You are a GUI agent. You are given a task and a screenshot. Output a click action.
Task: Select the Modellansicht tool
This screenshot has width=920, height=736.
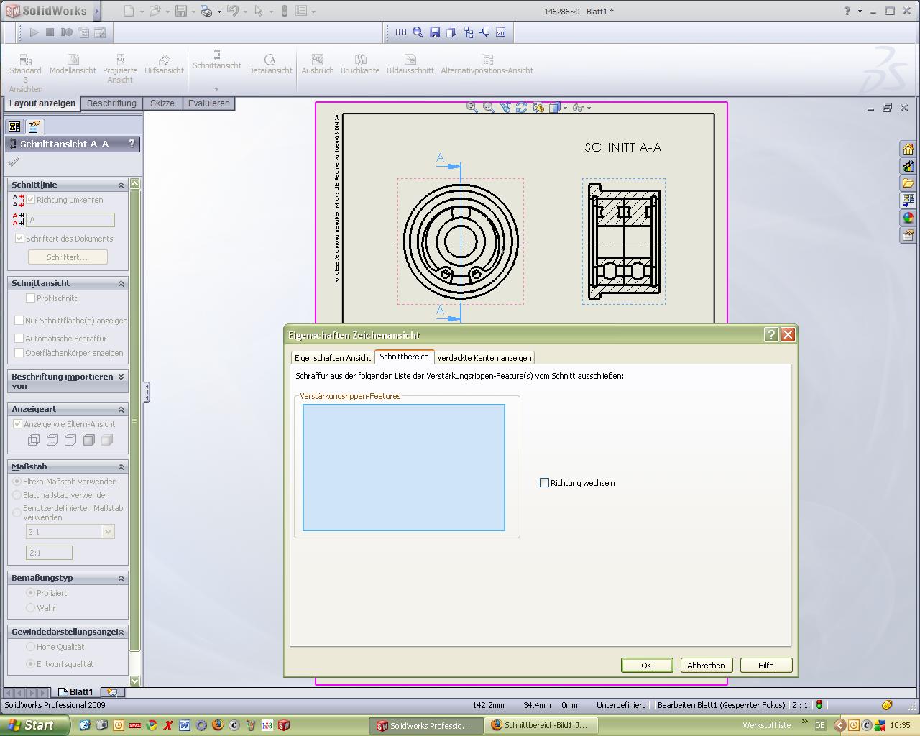point(73,60)
